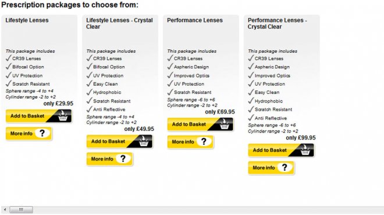
Task: Add the £99.95 Performance Crystal Clear package
Action: tap(281, 150)
